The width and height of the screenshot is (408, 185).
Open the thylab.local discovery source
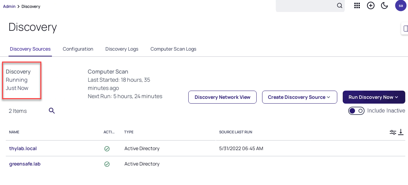pyautogui.click(x=23, y=148)
